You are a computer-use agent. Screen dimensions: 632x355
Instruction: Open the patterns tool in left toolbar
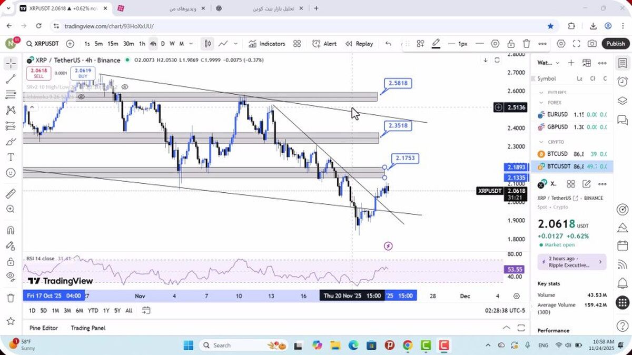click(11, 110)
